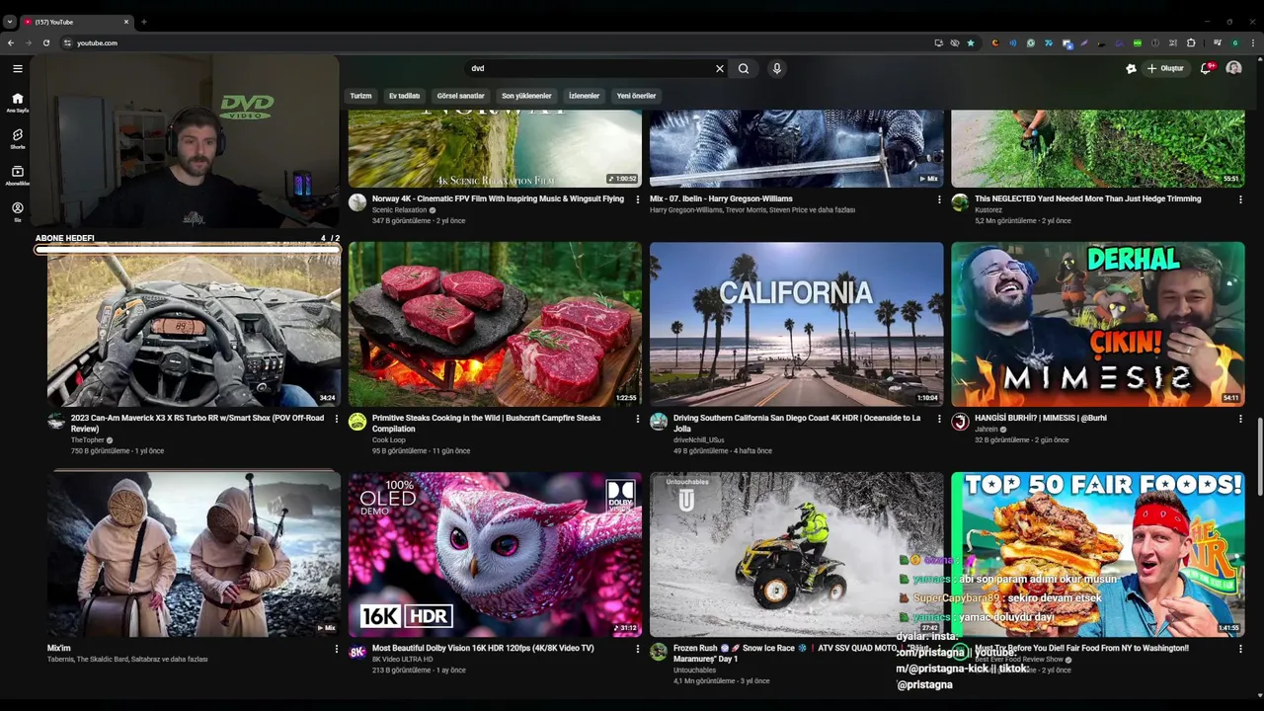
Task: Open Kustorez channel link
Action: 988,210
